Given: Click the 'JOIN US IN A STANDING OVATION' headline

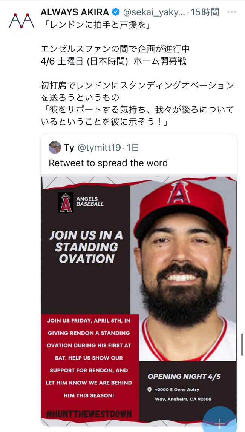Looking at the screenshot, I should (86, 247).
